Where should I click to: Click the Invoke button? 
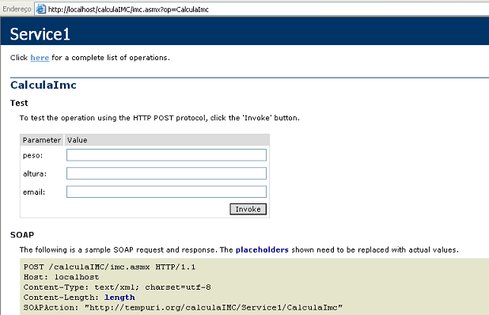(x=248, y=209)
